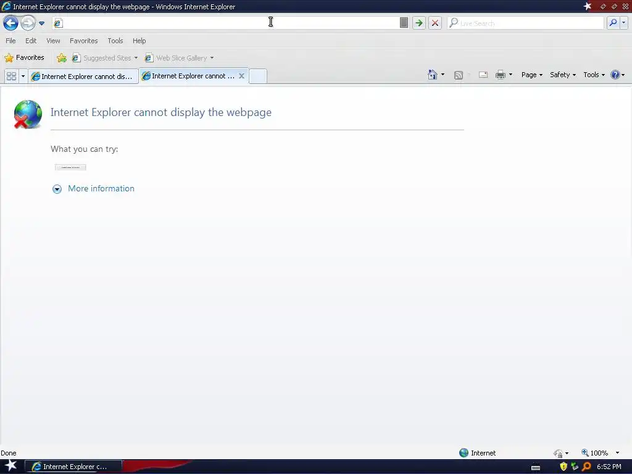
Task: Open the Tools menu in menu bar
Action: coord(115,41)
